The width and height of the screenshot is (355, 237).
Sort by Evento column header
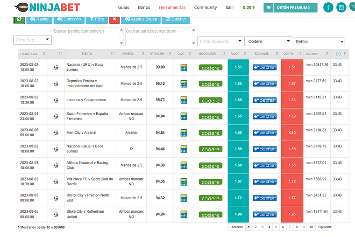pos(90,54)
